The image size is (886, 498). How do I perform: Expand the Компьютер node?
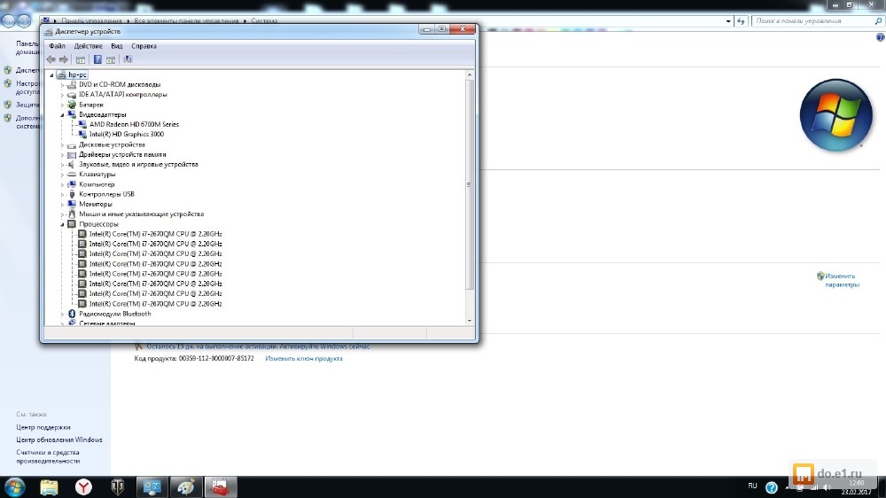(62, 184)
